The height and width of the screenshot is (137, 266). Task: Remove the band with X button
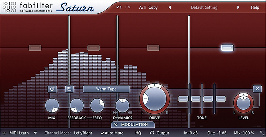coord(257,89)
